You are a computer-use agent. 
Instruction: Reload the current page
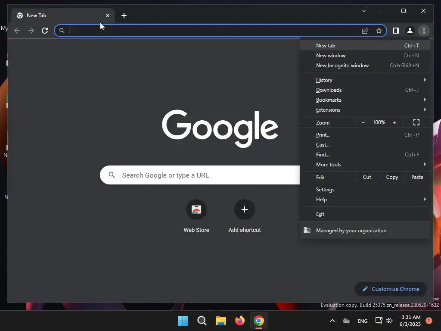(x=45, y=31)
